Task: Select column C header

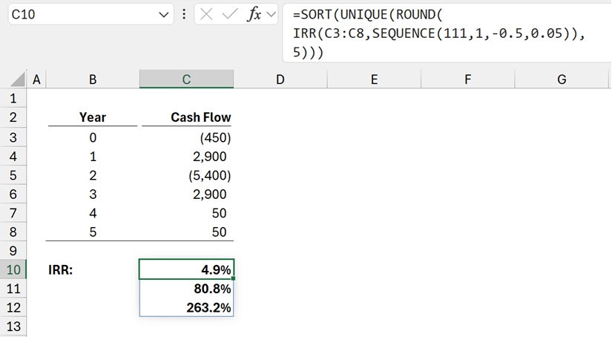Action: click(x=186, y=79)
